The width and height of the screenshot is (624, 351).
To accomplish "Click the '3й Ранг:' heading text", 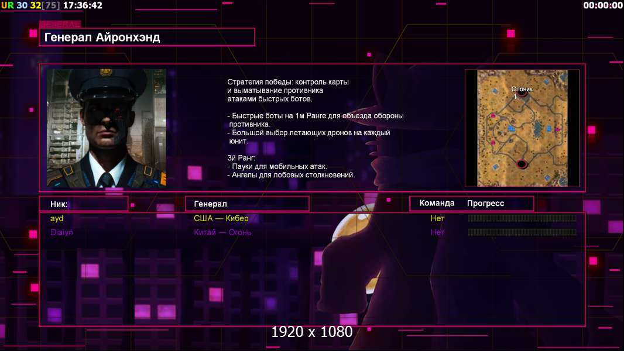I will click(241, 158).
